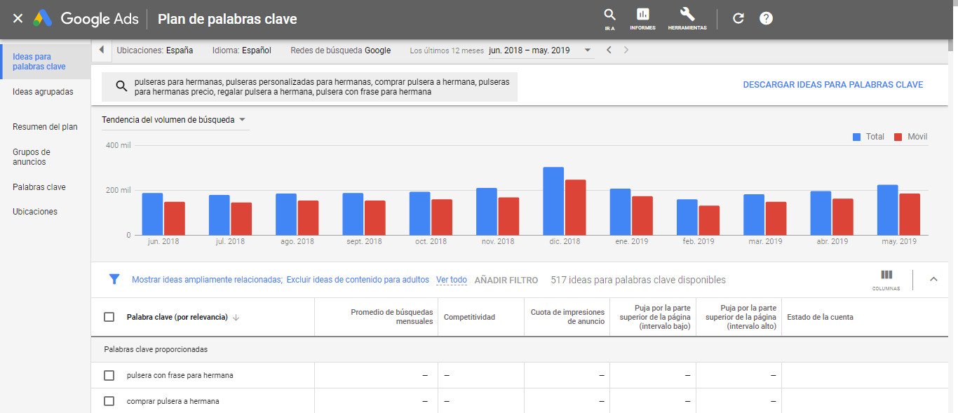Image resolution: width=958 pixels, height=413 pixels.
Task: Click the blue filter funnel icon
Action: 114,279
